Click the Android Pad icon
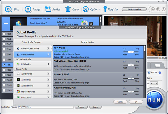The image size is (168, 114). (x=18, y=80)
